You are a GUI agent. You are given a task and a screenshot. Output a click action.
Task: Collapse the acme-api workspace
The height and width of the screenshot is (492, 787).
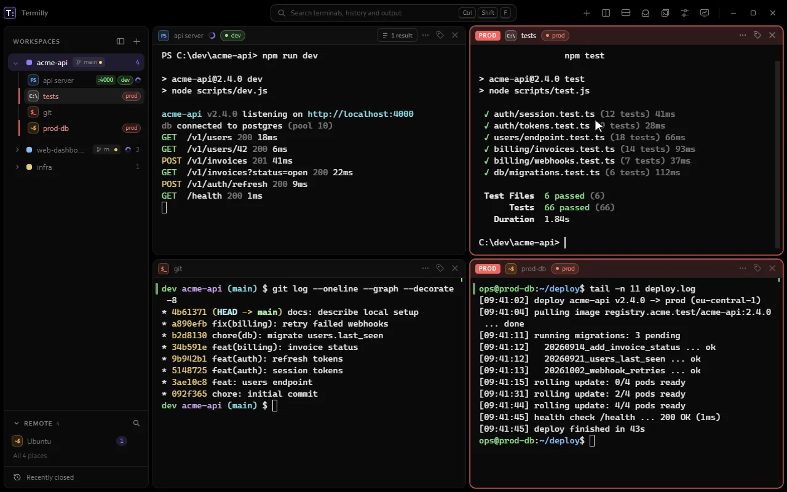[x=17, y=62]
